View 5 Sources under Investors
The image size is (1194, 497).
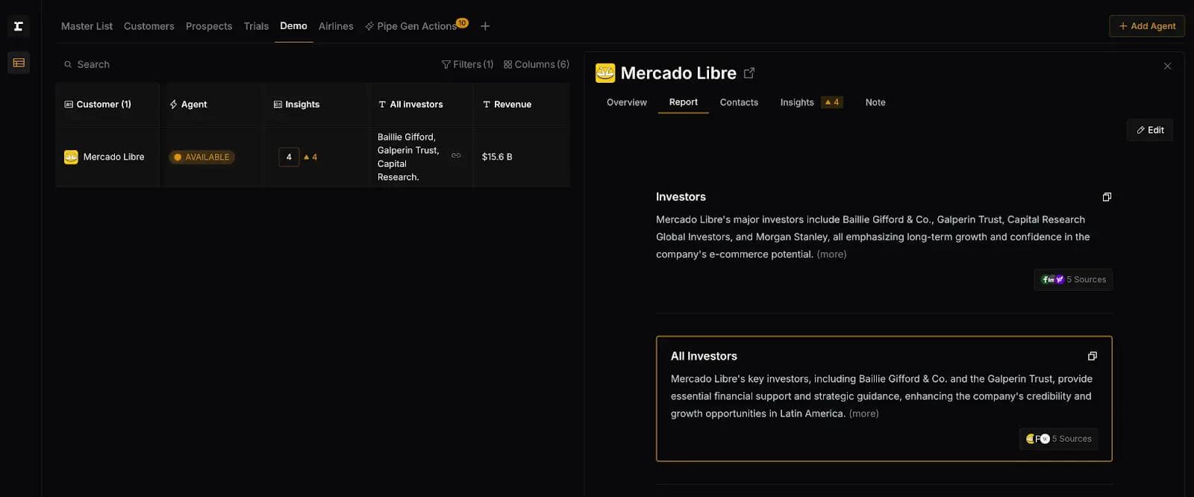pos(1073,280)
